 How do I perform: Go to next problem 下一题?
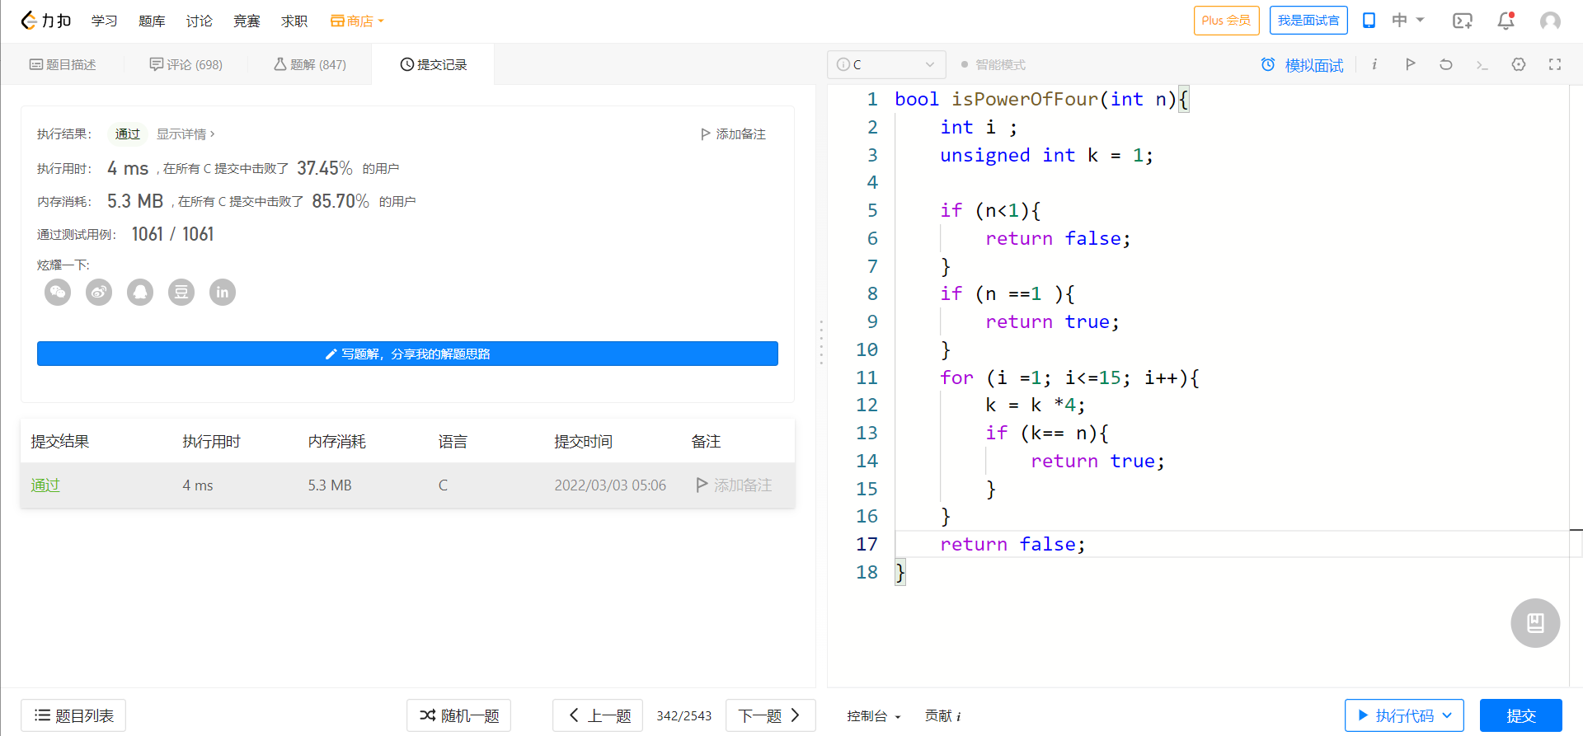click(x=770, y=715)
